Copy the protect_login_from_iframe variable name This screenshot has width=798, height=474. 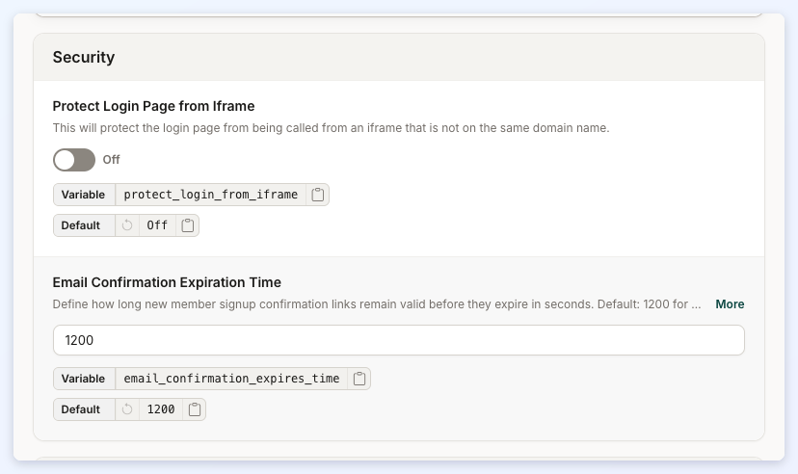coord(318,195)
